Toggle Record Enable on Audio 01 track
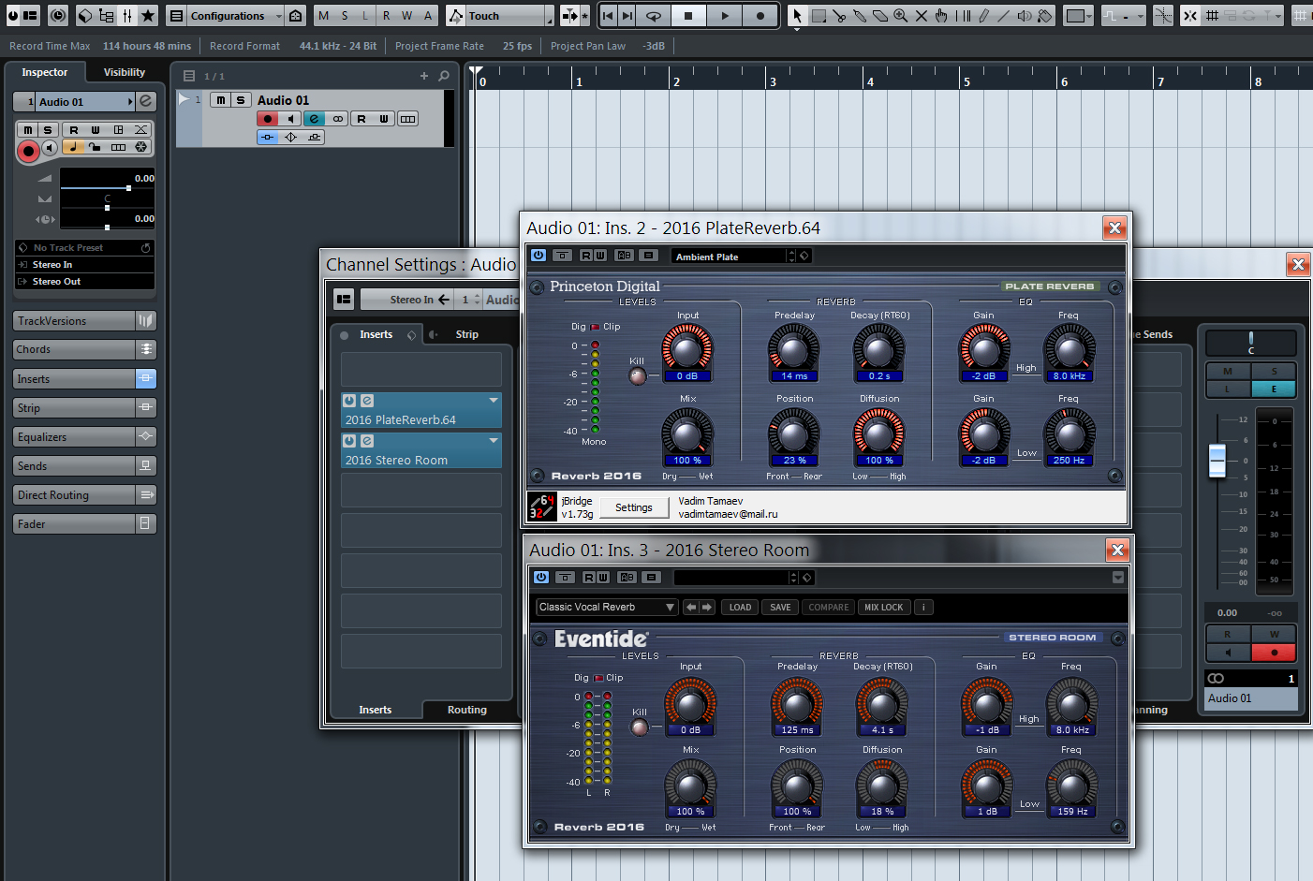Screen dimensions: 1313x881 pyautogui.click(x=268, y=119)
